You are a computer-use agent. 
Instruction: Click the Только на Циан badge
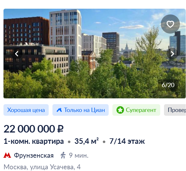coord(81,110)
